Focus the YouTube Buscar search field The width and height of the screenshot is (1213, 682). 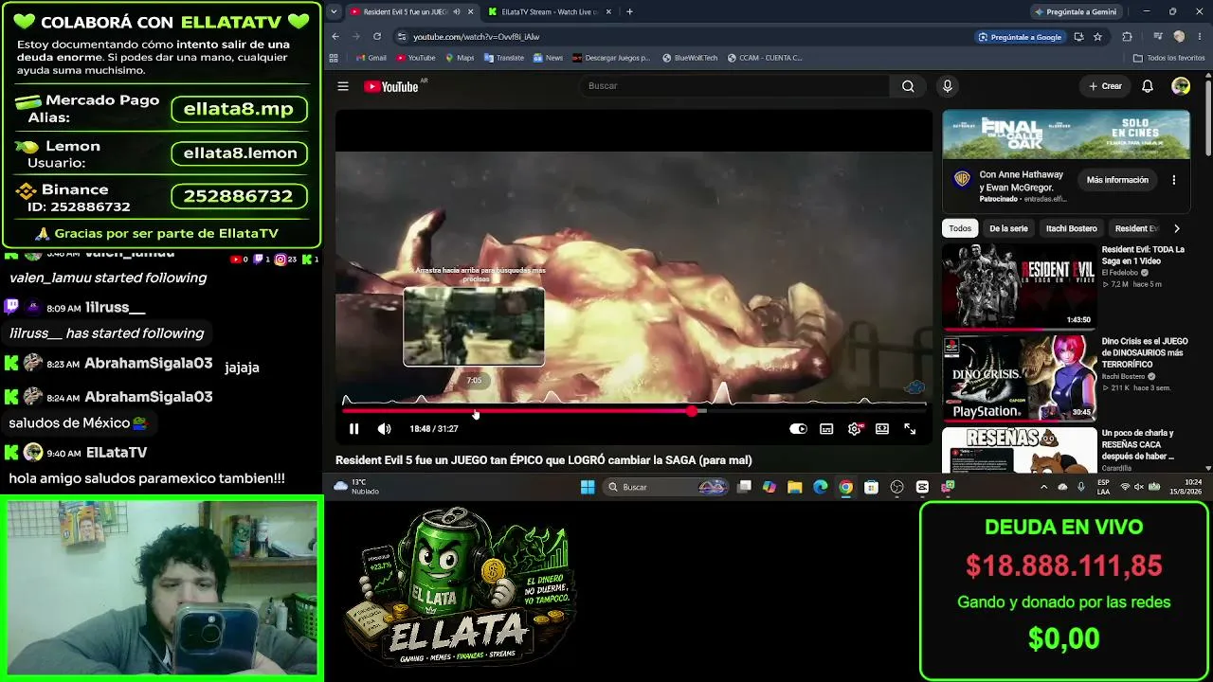[734, 86]
